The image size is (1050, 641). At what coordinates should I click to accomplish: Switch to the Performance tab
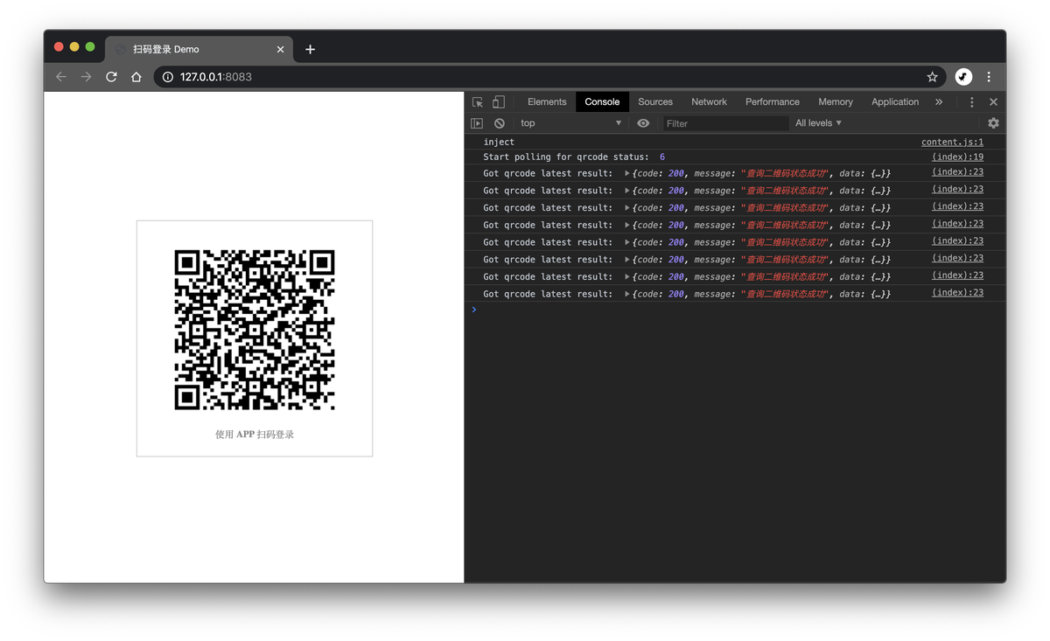tap(773, 102)
